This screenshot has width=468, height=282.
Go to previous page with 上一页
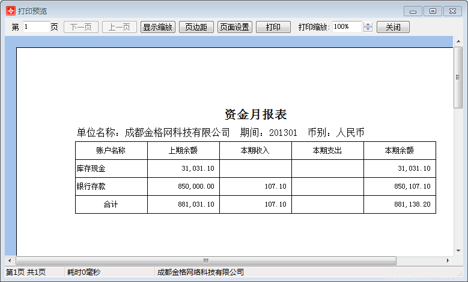pos(119,27)
